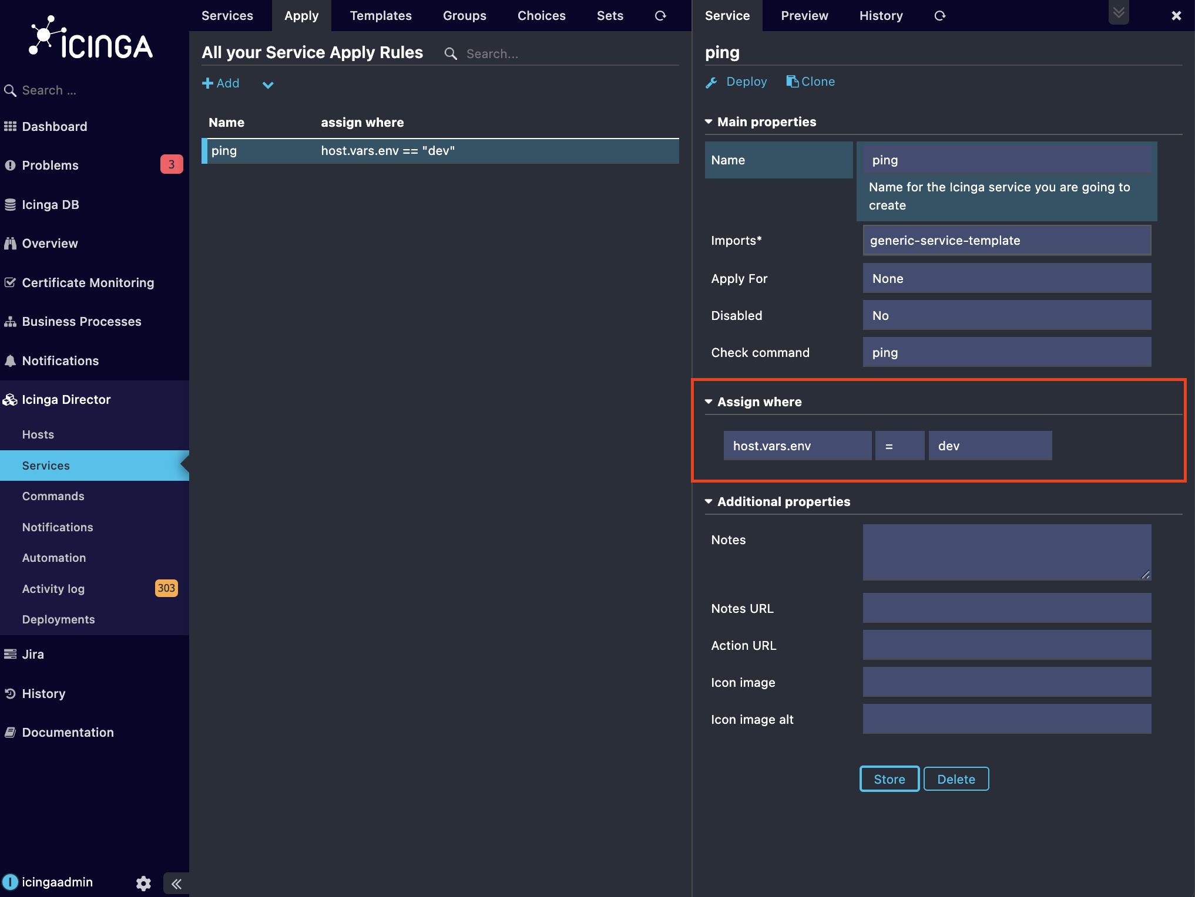Click the Delete button
Screen dimensions: 1195x897
(956, 779)
